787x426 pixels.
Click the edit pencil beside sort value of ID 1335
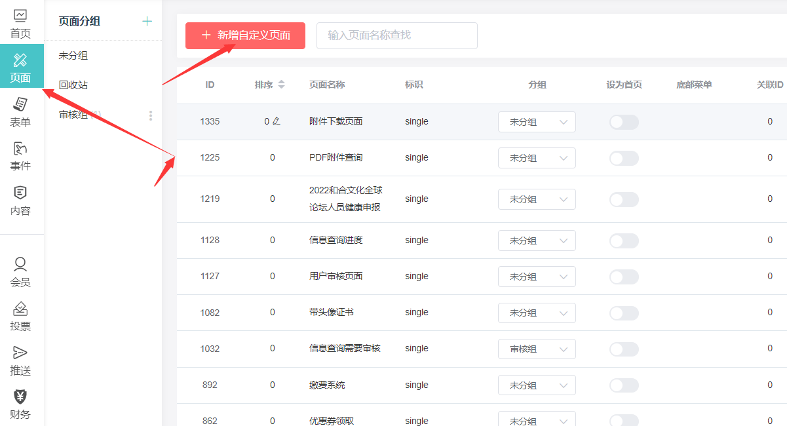pyautogui.click(x=277, y=121)
